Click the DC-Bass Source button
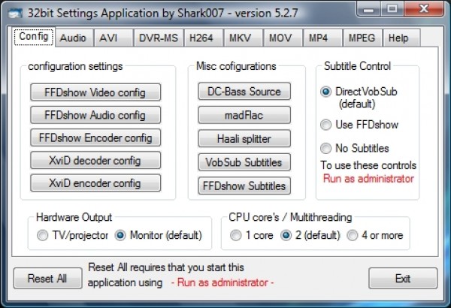The height and width of the screenshot is (308, 451). [x=244, y=92]
